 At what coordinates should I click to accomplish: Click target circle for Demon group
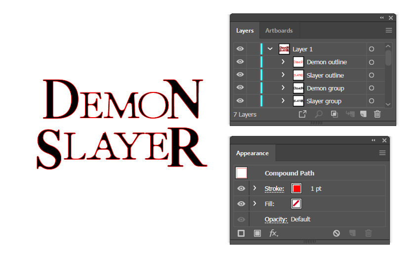pyautogui.click(x=371, y=88)
